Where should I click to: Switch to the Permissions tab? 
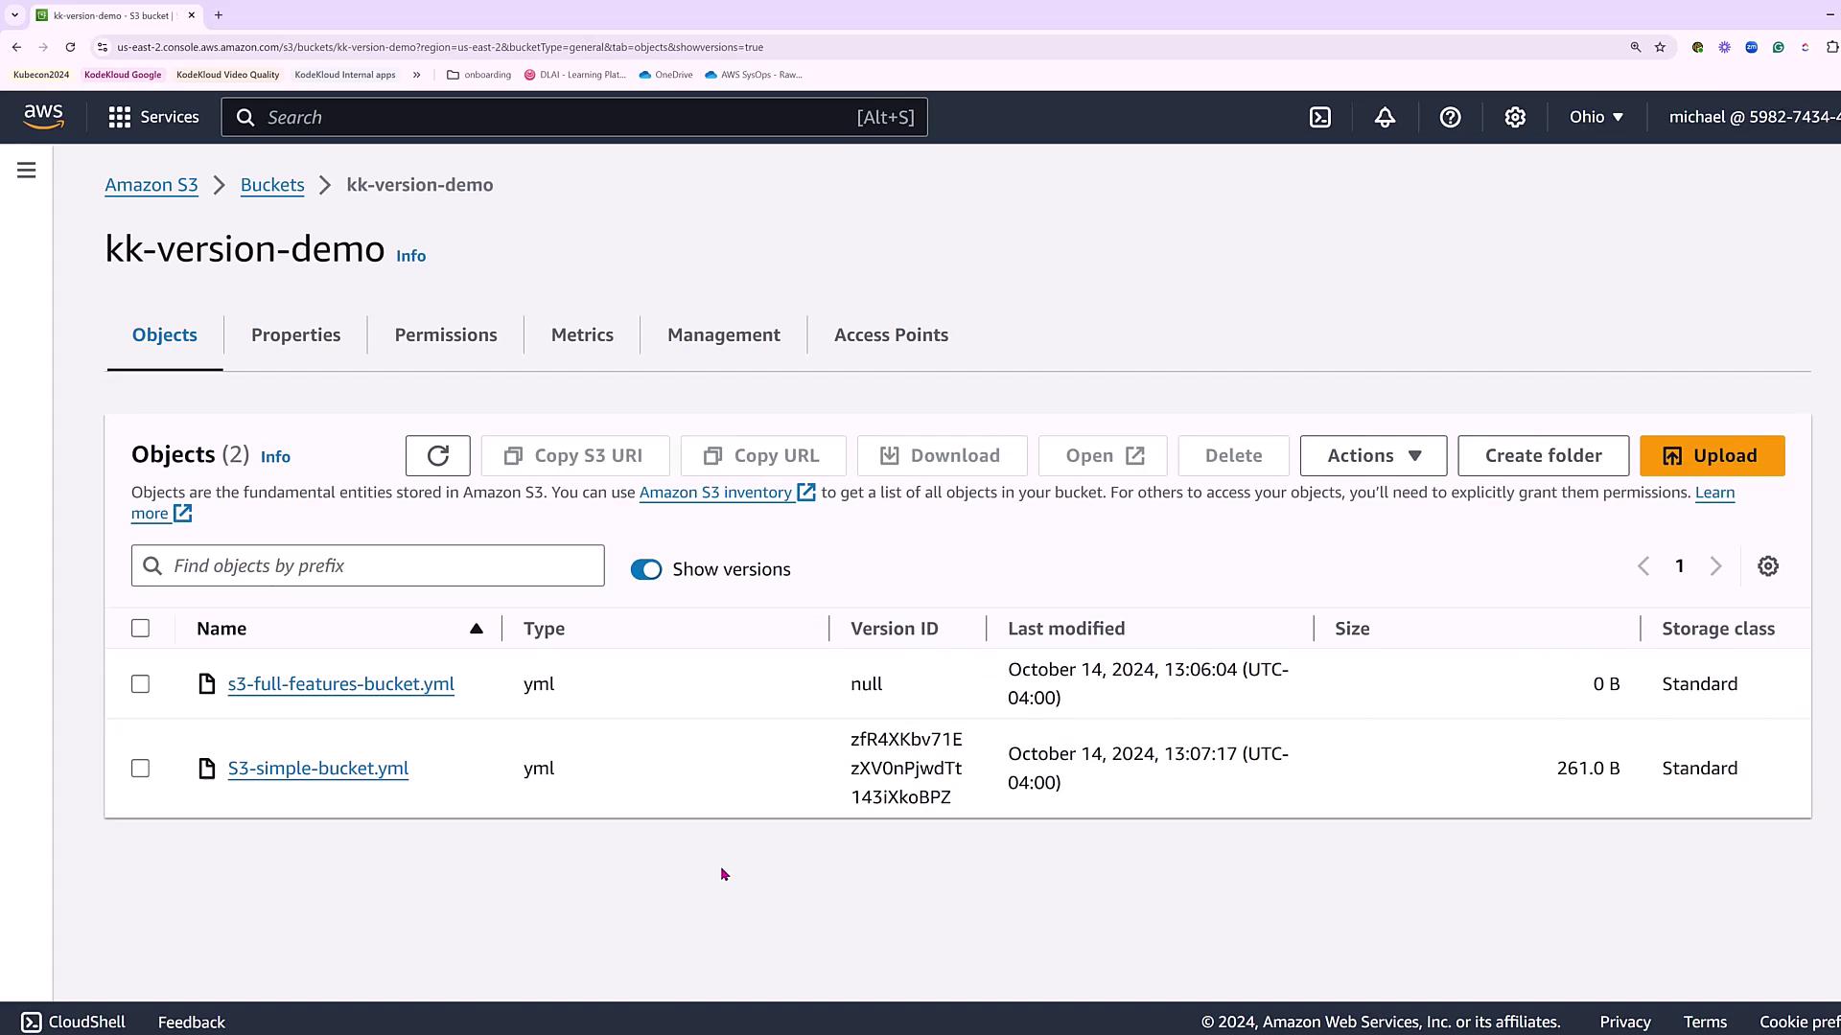tap(446, 335)
